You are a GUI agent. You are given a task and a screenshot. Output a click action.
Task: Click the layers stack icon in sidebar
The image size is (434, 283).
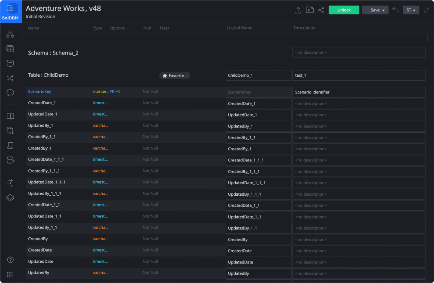click(10, 198)
